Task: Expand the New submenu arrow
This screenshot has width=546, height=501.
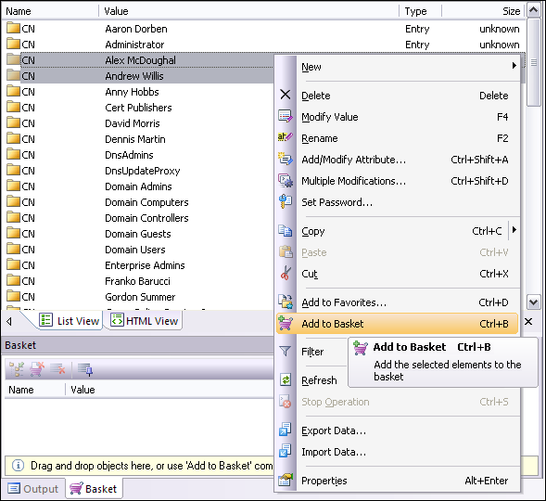Action: point(514,66)
